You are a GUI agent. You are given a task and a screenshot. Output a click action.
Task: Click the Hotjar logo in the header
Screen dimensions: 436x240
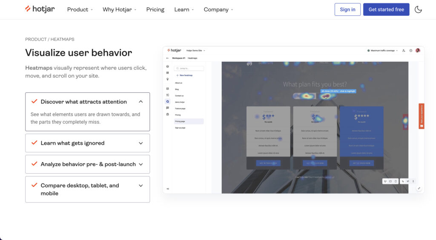[x=40, y=9]
